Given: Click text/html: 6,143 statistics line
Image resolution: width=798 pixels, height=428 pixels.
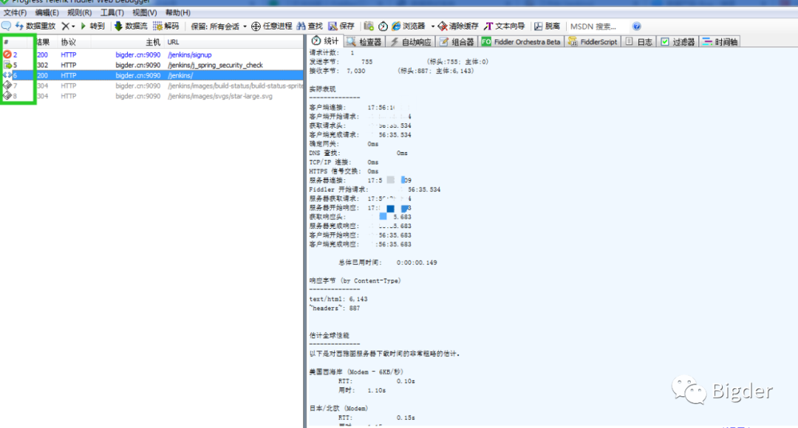Looking at the screenshot, I should click(x=338, y=299).
